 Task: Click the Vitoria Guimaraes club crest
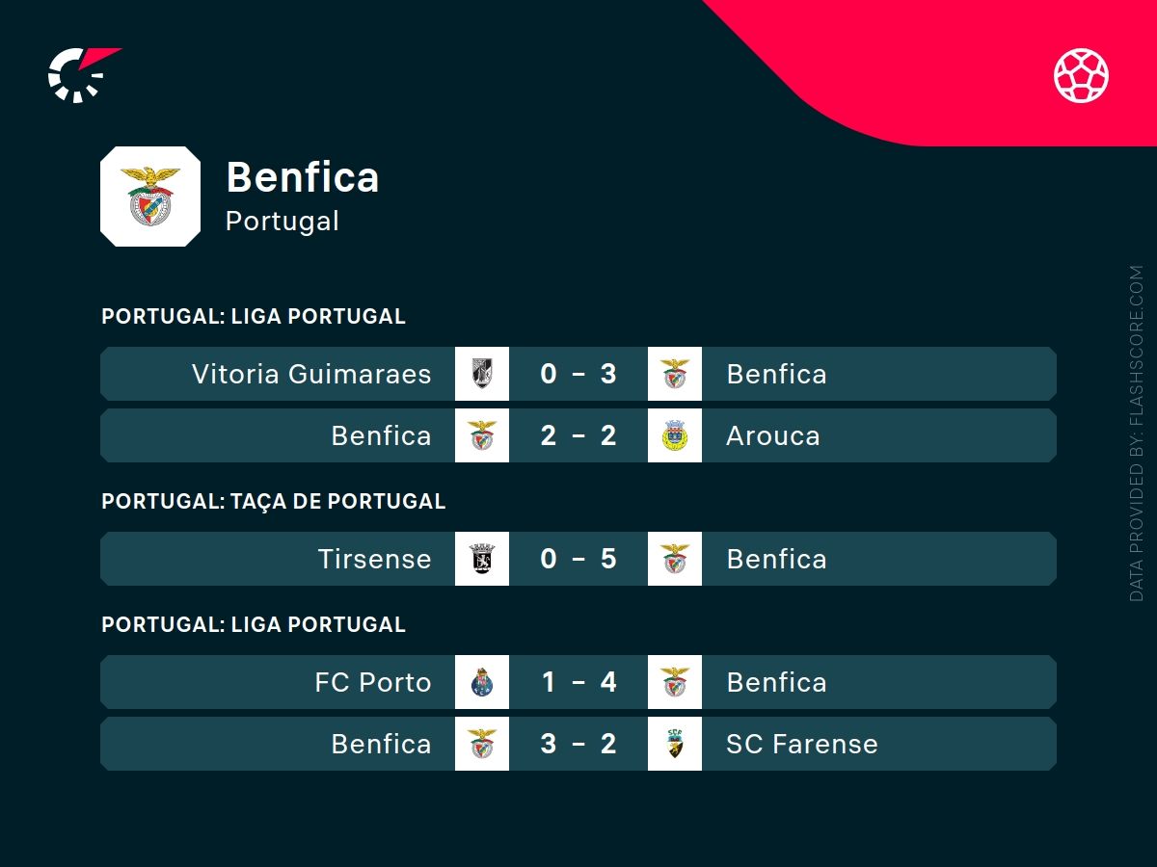coord(482,374)
